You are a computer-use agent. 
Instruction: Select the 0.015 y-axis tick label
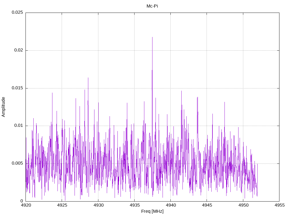point(17,88)
